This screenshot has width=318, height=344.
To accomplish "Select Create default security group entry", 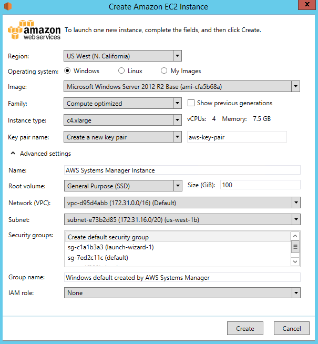I will 108,237.
